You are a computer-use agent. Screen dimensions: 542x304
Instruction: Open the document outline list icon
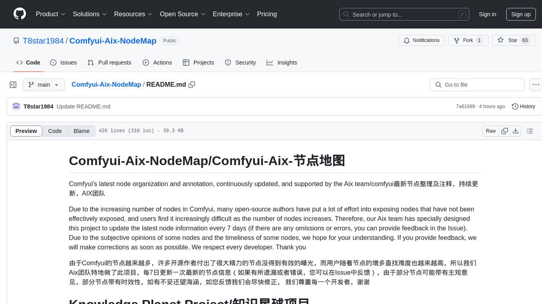click(530, 131)
